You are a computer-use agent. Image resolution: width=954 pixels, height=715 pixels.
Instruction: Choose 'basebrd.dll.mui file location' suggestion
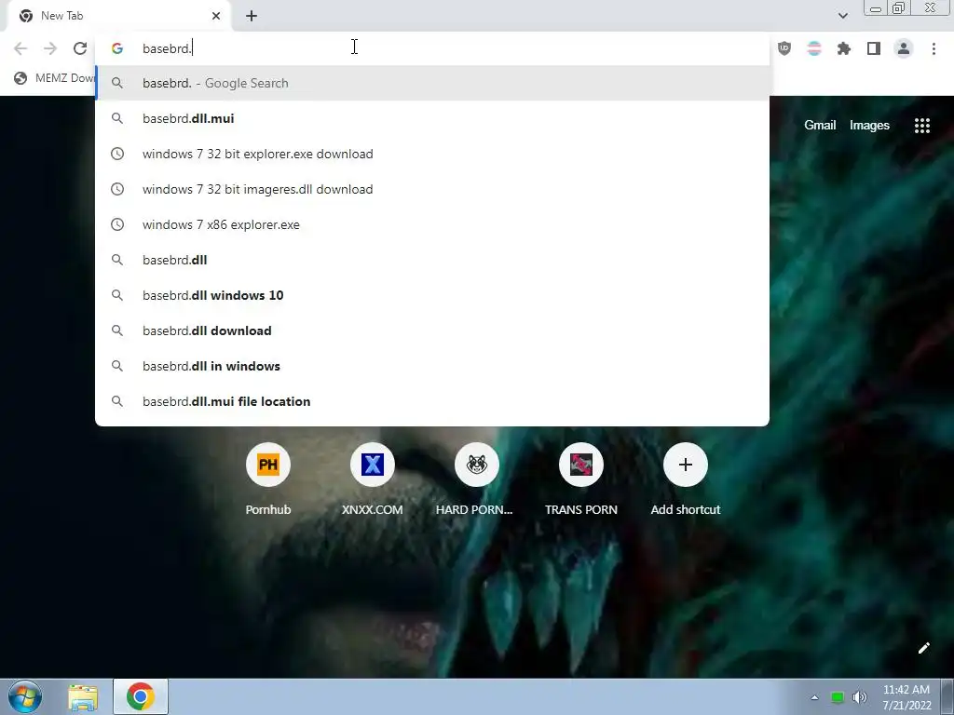pyautogui.click(x=432, y=401)
